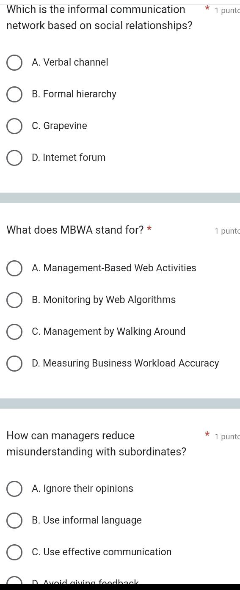Image resolution: width=240 pixels, height=590 pixels.
Task: Select radio option A. Verbal channel
Action: coord(14,62)
